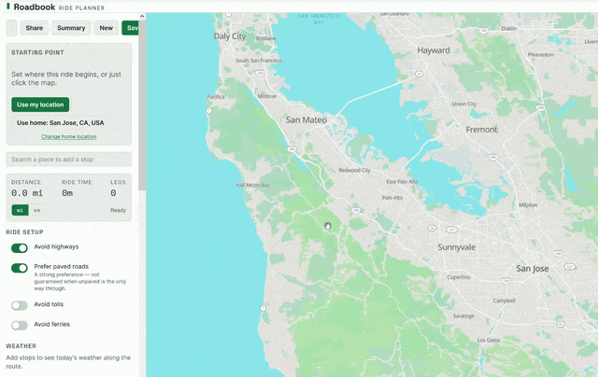
Task: Disable the Avoid highways switch
Action: tap(19, 248)
